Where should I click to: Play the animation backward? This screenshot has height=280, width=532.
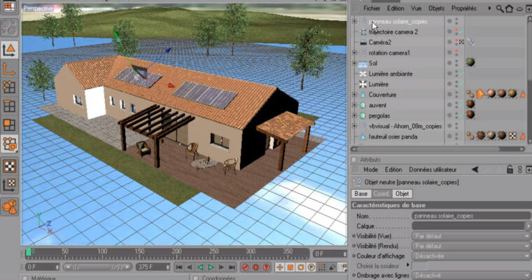point(200,267)
